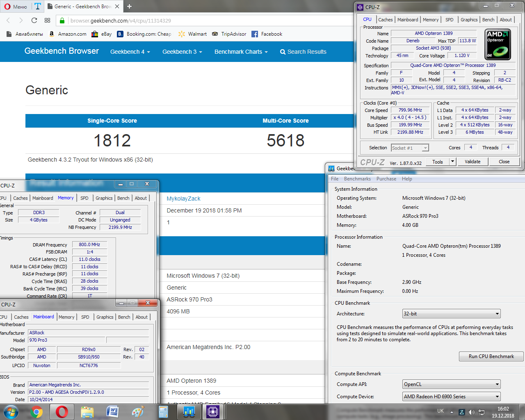The height and width of the screenshot is (420, 525).
Task: Open the Architecture 32-bit combo box
Action: click(x=452, y=314)
